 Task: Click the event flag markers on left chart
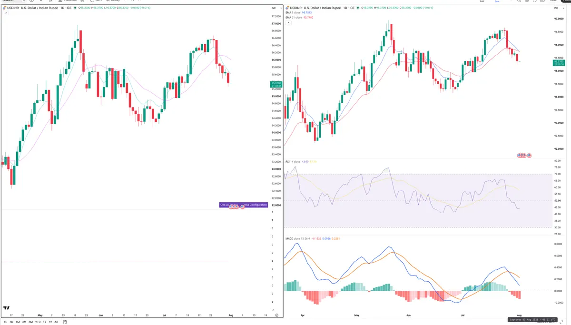(236, 207)
